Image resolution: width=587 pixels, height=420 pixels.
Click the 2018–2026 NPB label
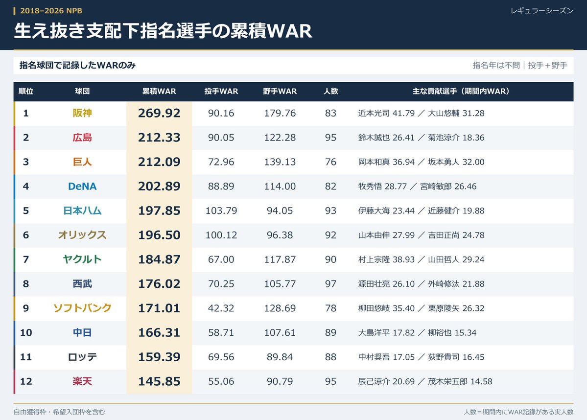51,10
